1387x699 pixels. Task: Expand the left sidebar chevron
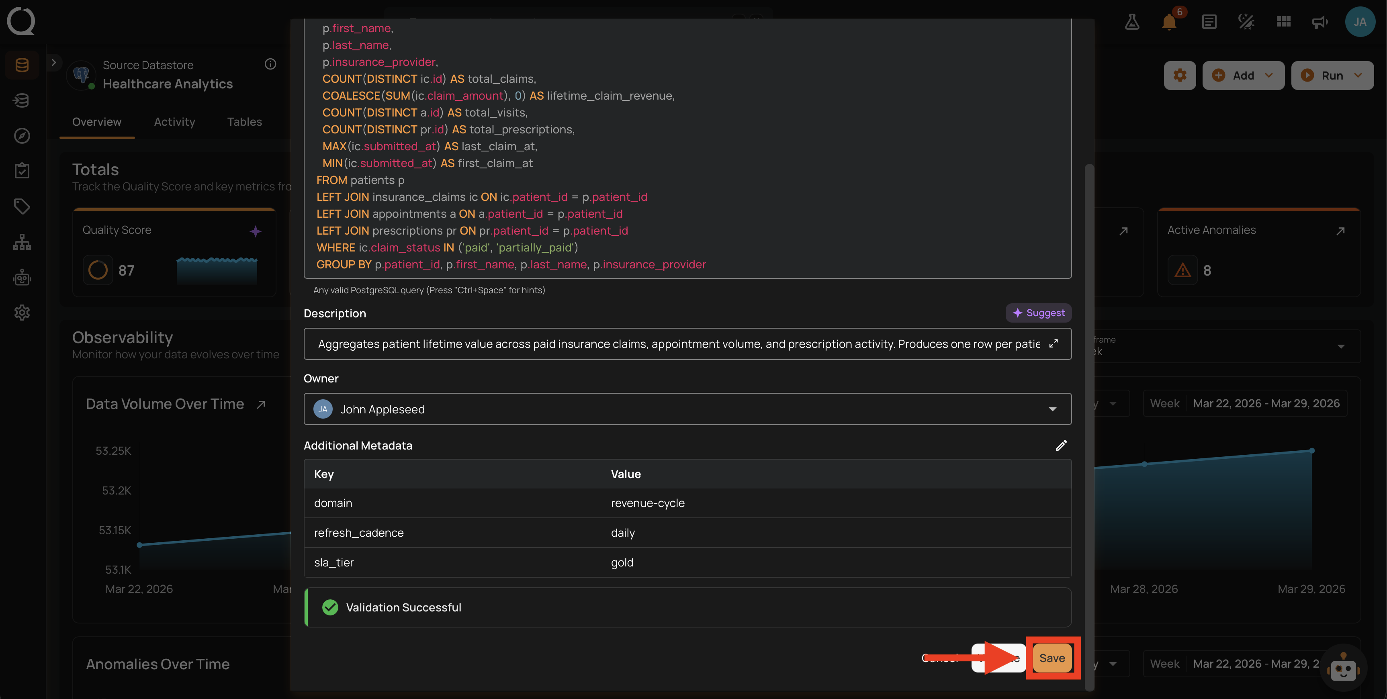54,63
